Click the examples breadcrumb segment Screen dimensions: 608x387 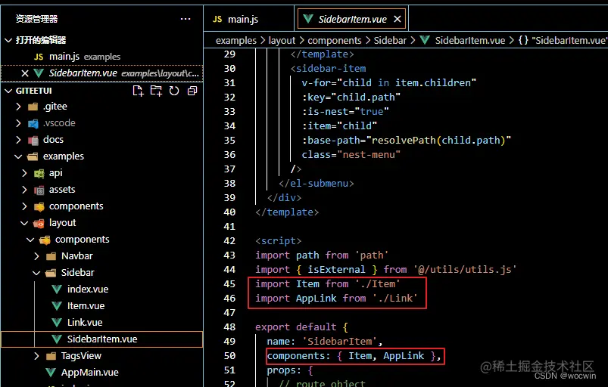point(235,41)
